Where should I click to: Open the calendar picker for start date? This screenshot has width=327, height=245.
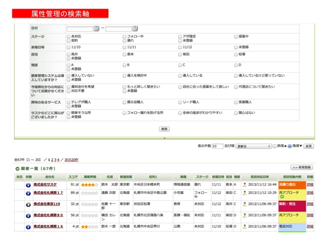[96, 29]
